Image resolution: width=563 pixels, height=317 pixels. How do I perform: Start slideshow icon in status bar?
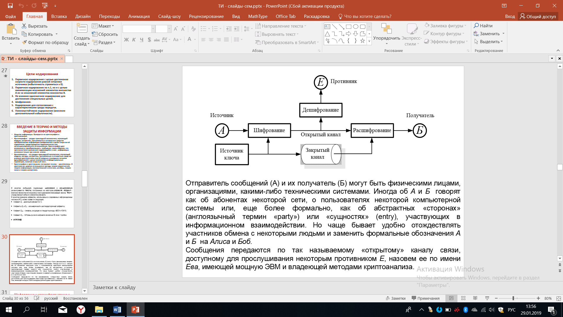tap(487, 298)
